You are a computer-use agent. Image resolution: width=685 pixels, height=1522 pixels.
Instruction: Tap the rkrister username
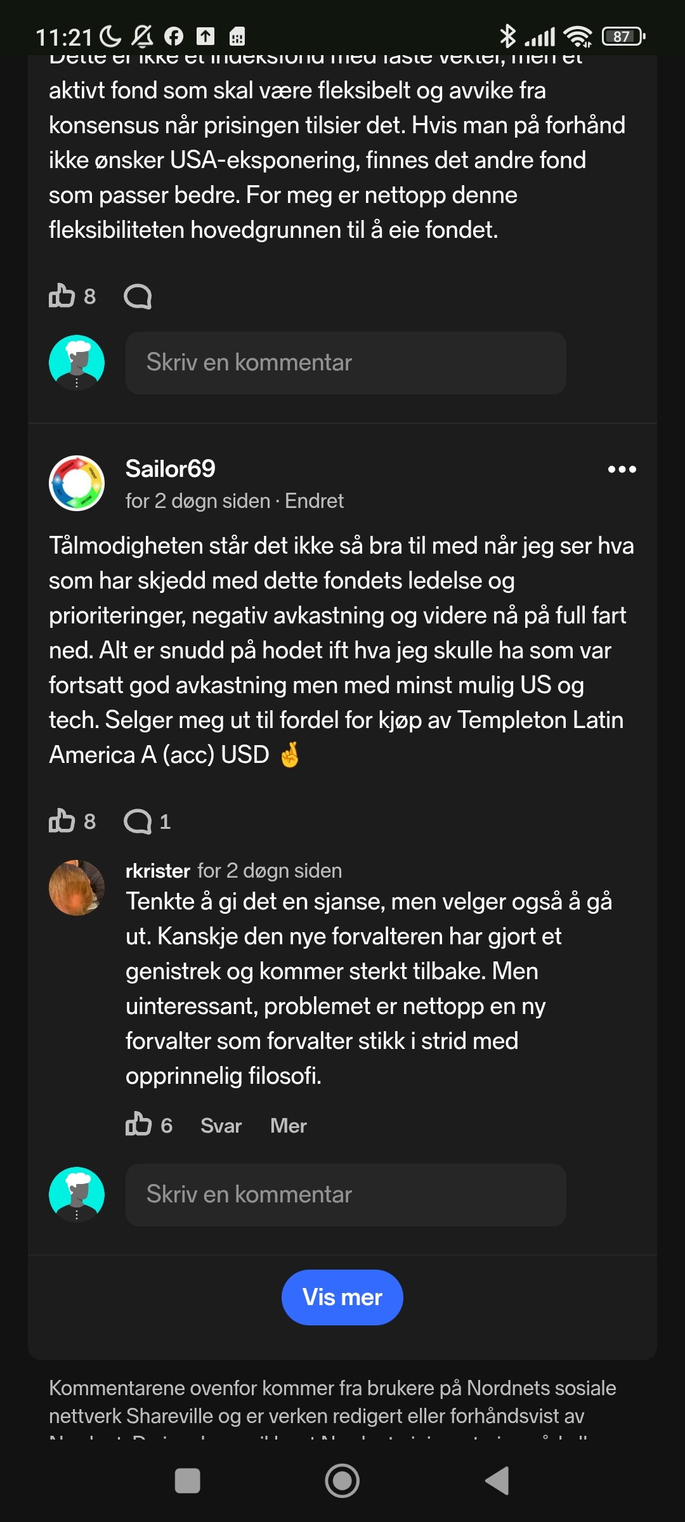coord(158,871)
